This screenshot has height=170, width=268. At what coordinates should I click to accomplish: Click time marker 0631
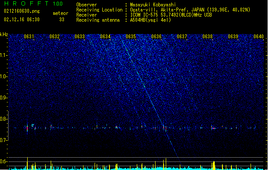29,37
